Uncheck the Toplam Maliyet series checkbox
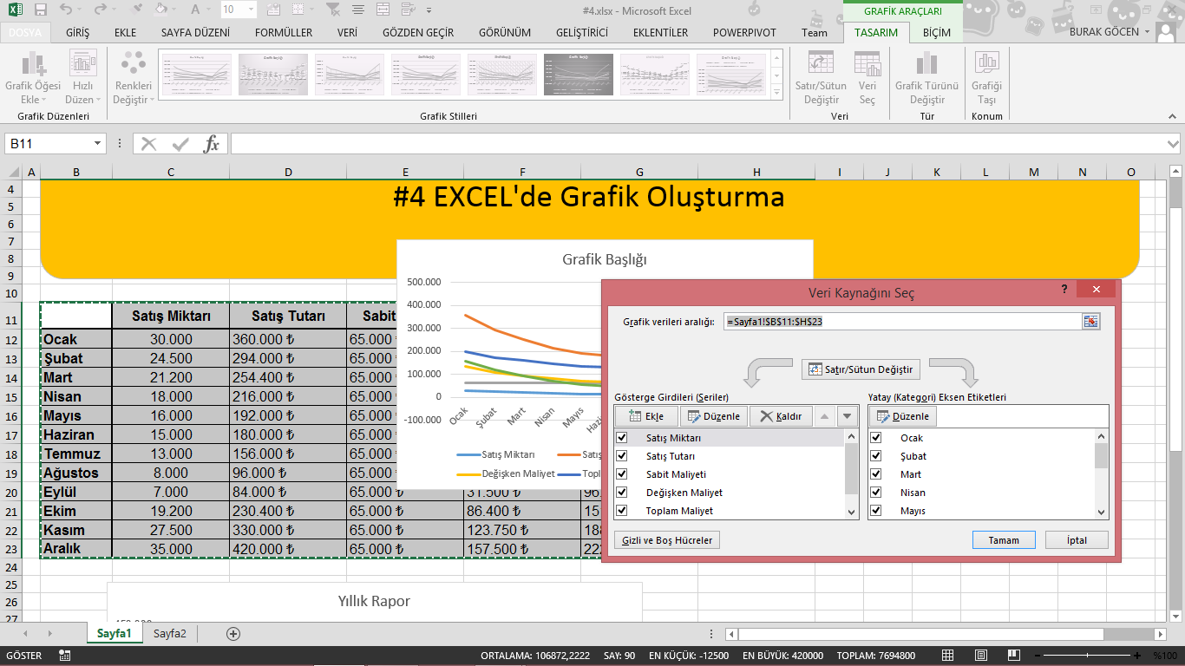The width and height of the screenshot is (1185, 666). (x=621, y=511)
